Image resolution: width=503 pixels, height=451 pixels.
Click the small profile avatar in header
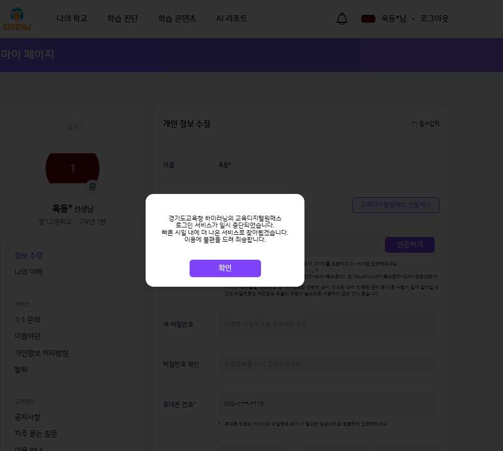(x=368, y=19)
